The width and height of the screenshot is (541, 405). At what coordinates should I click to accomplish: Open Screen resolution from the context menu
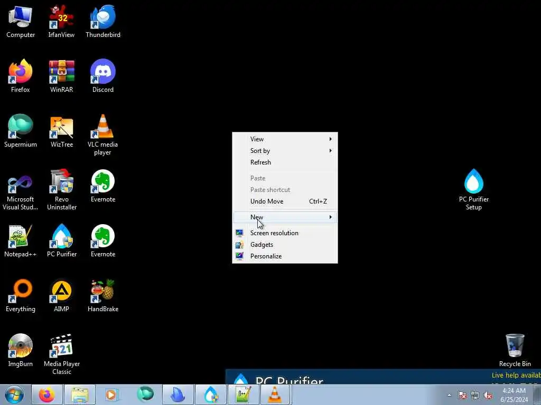coord(285,233)
